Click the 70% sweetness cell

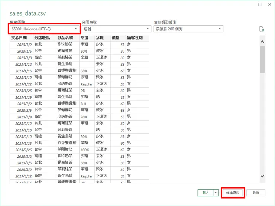(x=87, y=117)
